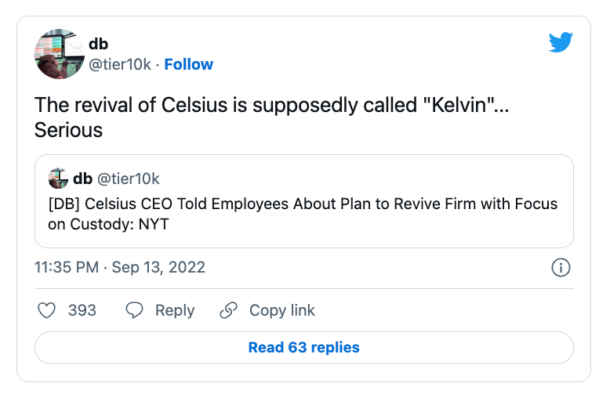
Task: Open the 11:35 PM Sep 13, 2022 timestamp
Action: pyautogui.click(x=120, y=267)
